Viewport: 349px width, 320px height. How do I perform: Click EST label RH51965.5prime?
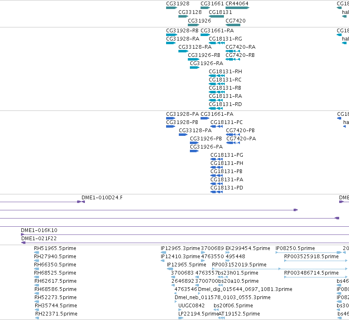click(x=55, y=248)
